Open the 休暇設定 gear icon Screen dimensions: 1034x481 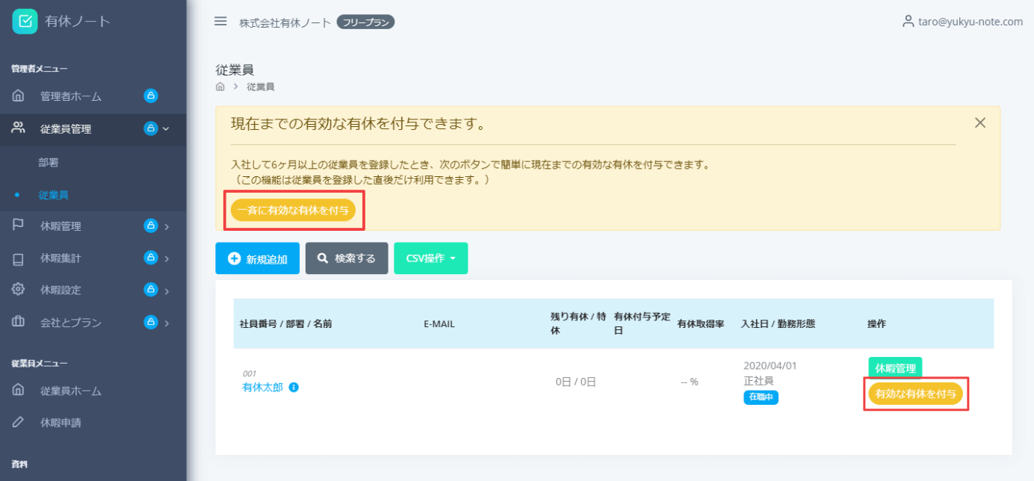[17, 290]
